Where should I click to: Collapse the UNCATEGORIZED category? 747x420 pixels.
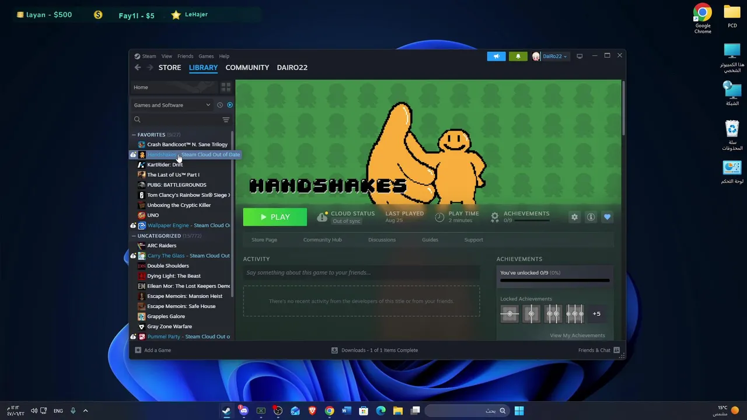click(x=134, y=236)
